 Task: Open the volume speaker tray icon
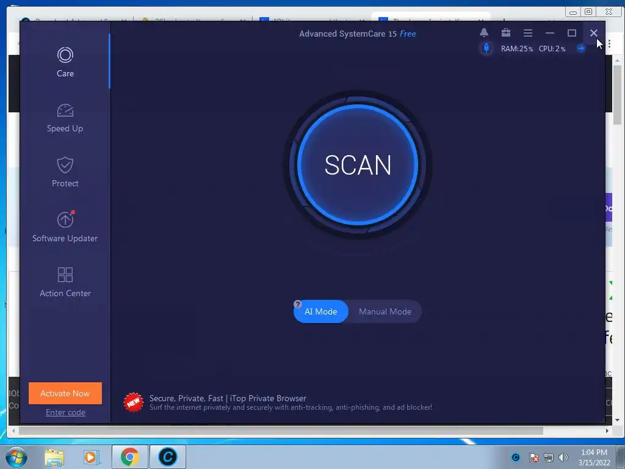coord(563,457)
